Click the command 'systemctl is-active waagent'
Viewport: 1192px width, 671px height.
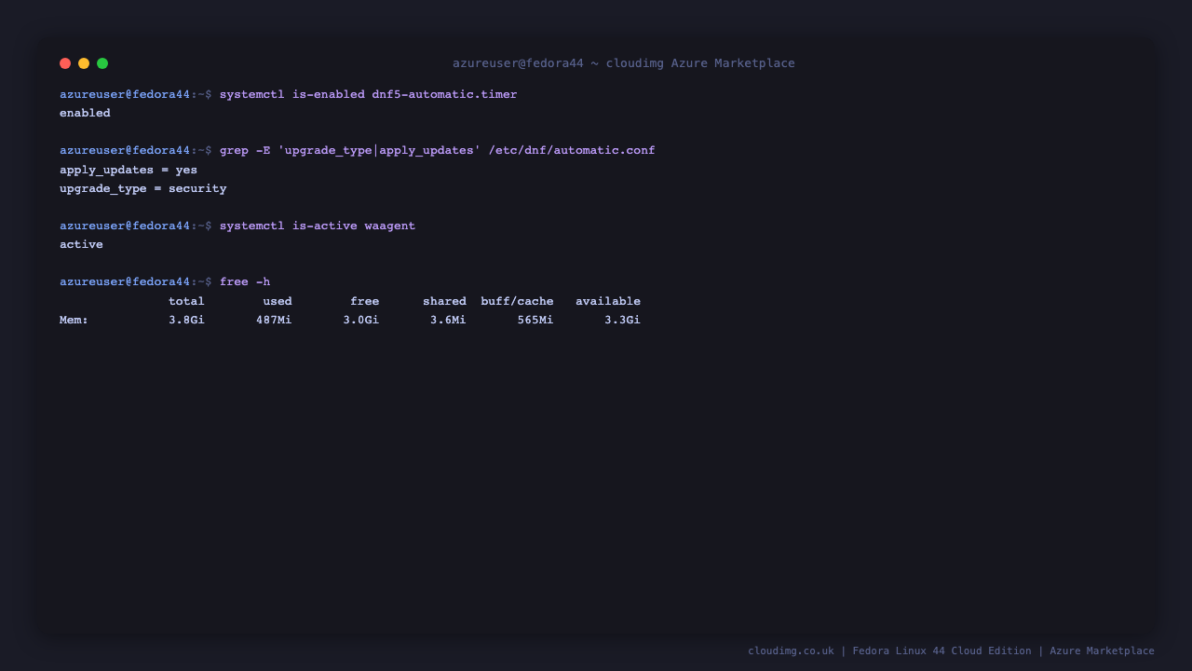[318, 226]
